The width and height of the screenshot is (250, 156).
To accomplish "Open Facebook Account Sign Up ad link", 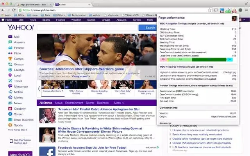I will click(92, 147).
